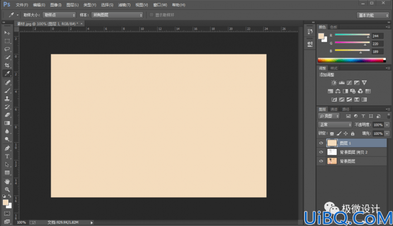
Task: Open the layer filter 类型 dropdown
Action: [x=329, y=116]
